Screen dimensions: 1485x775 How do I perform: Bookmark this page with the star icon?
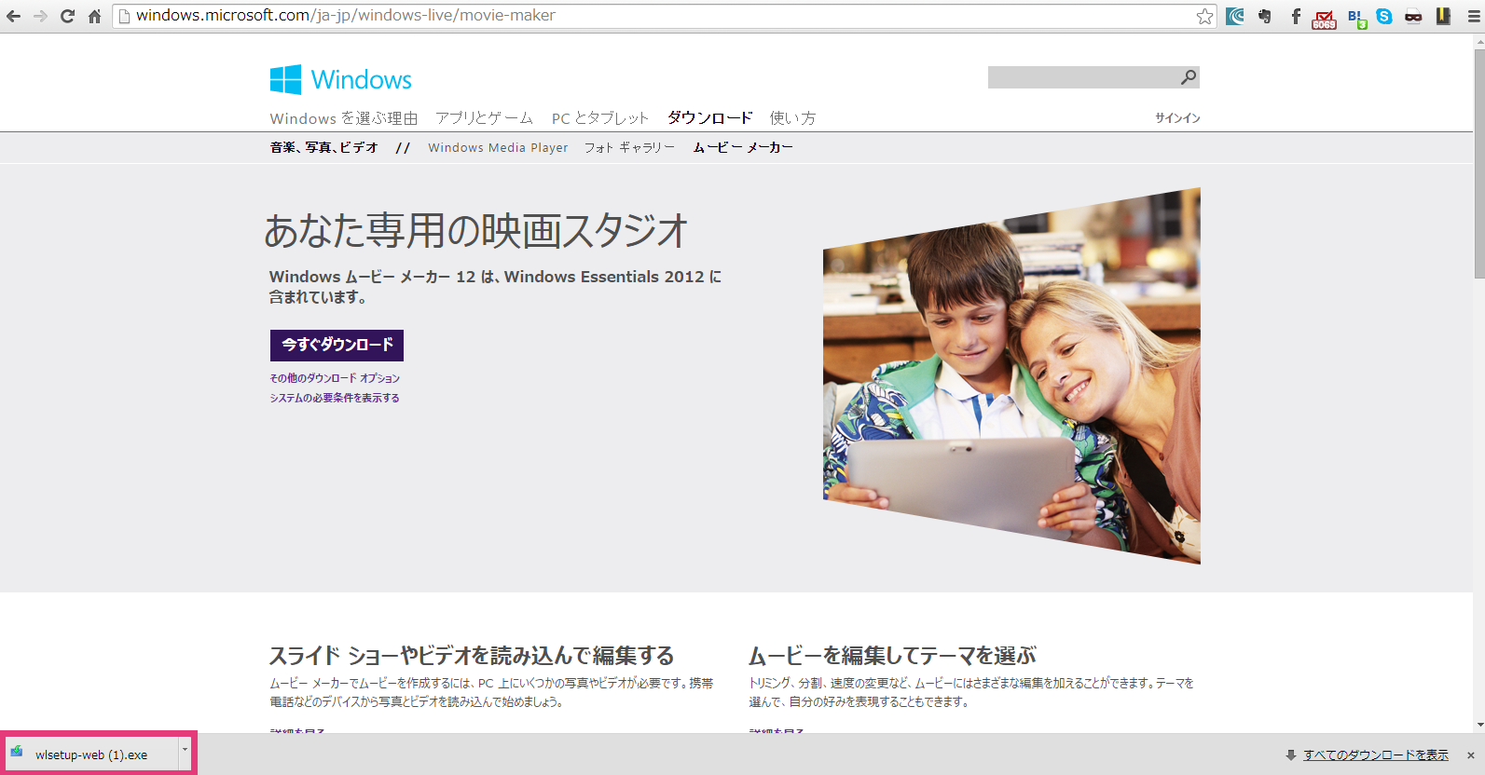point(1204,16)
